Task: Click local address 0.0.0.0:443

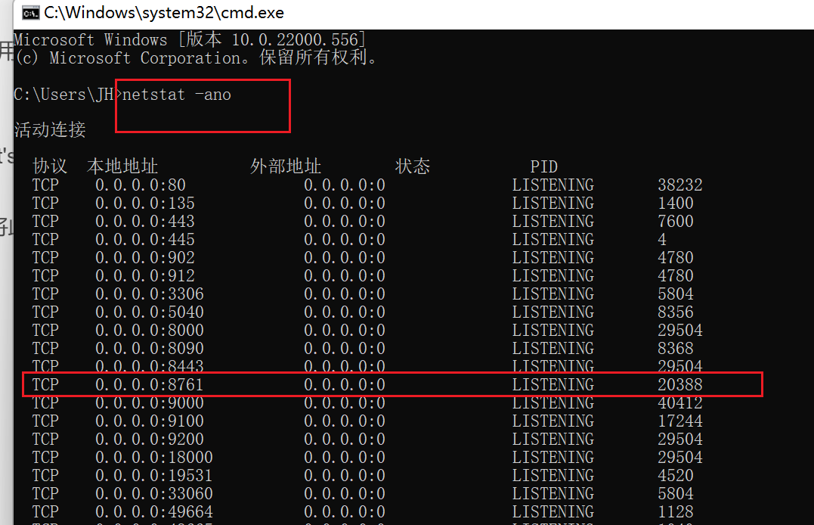Action: pos(145,222)
